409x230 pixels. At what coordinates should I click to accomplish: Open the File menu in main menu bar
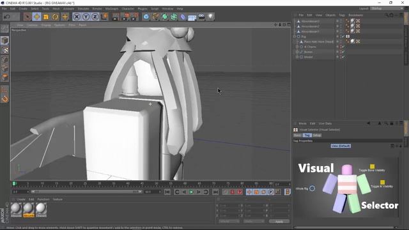(x=4, y=8)
